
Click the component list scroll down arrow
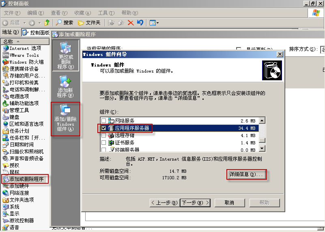262,148
